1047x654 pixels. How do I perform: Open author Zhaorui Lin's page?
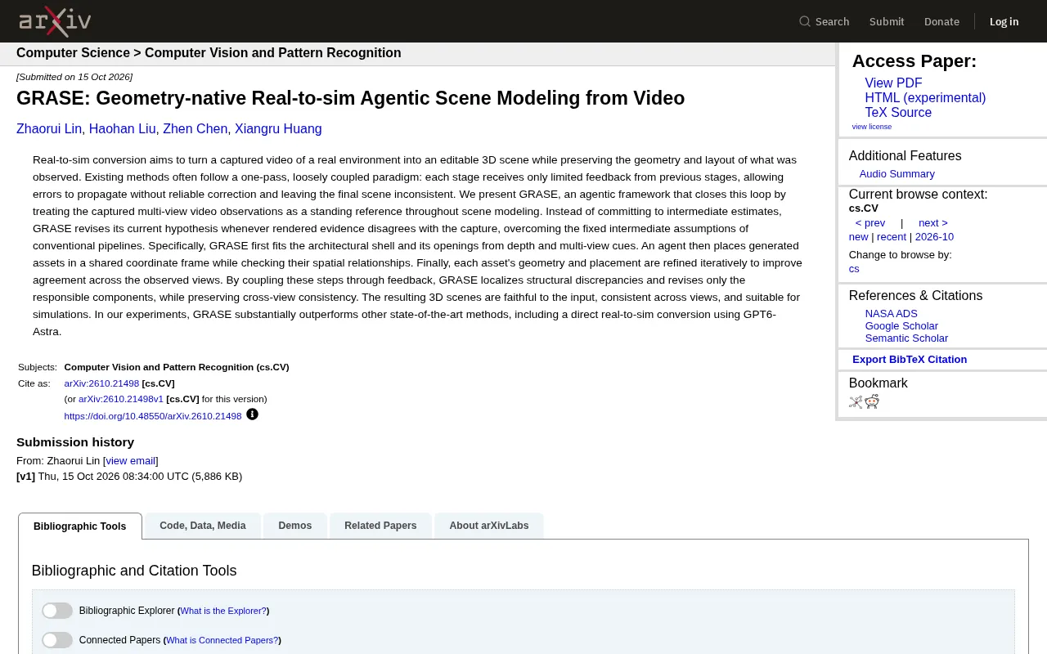[x=48, y=129]
